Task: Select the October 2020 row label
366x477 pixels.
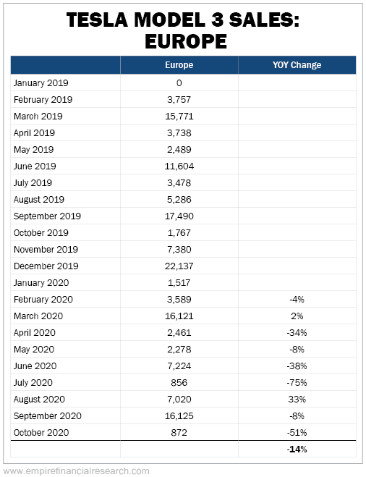Action: (x=41, y=433)
